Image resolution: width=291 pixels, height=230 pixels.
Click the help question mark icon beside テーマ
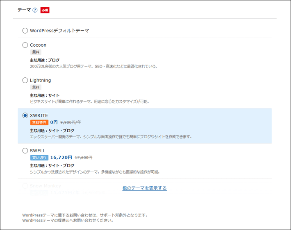click(35, 10)
